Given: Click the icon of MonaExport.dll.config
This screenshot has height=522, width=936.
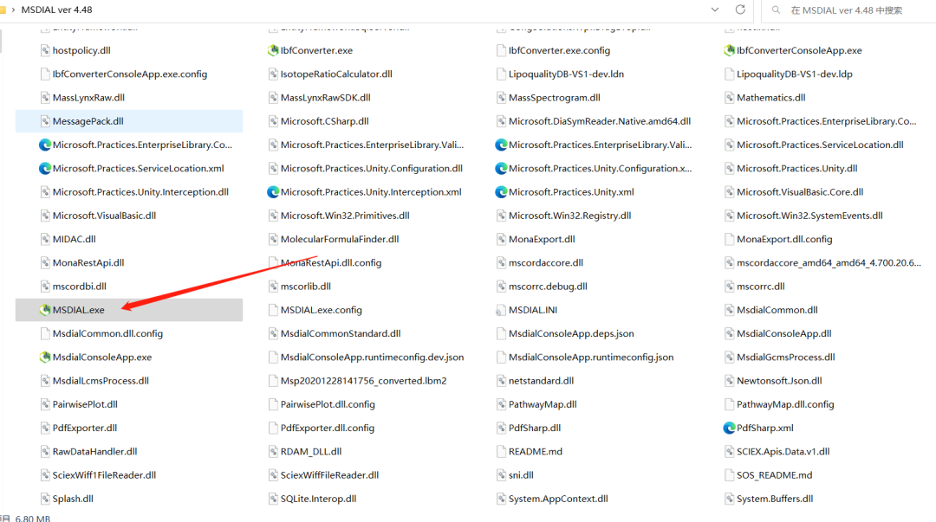Looking at the screenshot, I should (730, 239).
